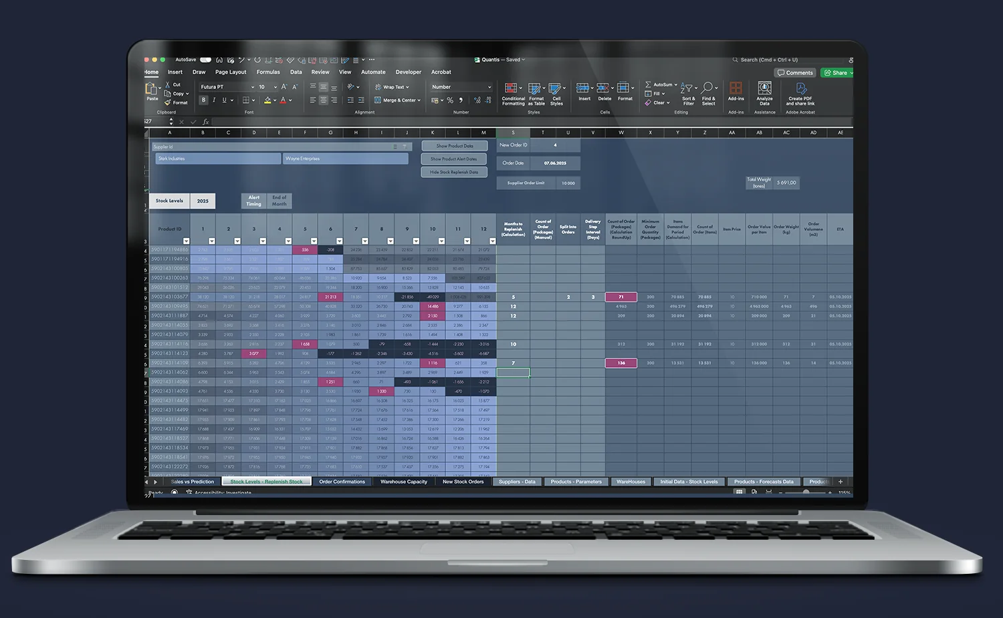The height and width of the screenshot is (618, 1003).
Task: Toggle the Alert Timing cell button
Action: [254, 201]
